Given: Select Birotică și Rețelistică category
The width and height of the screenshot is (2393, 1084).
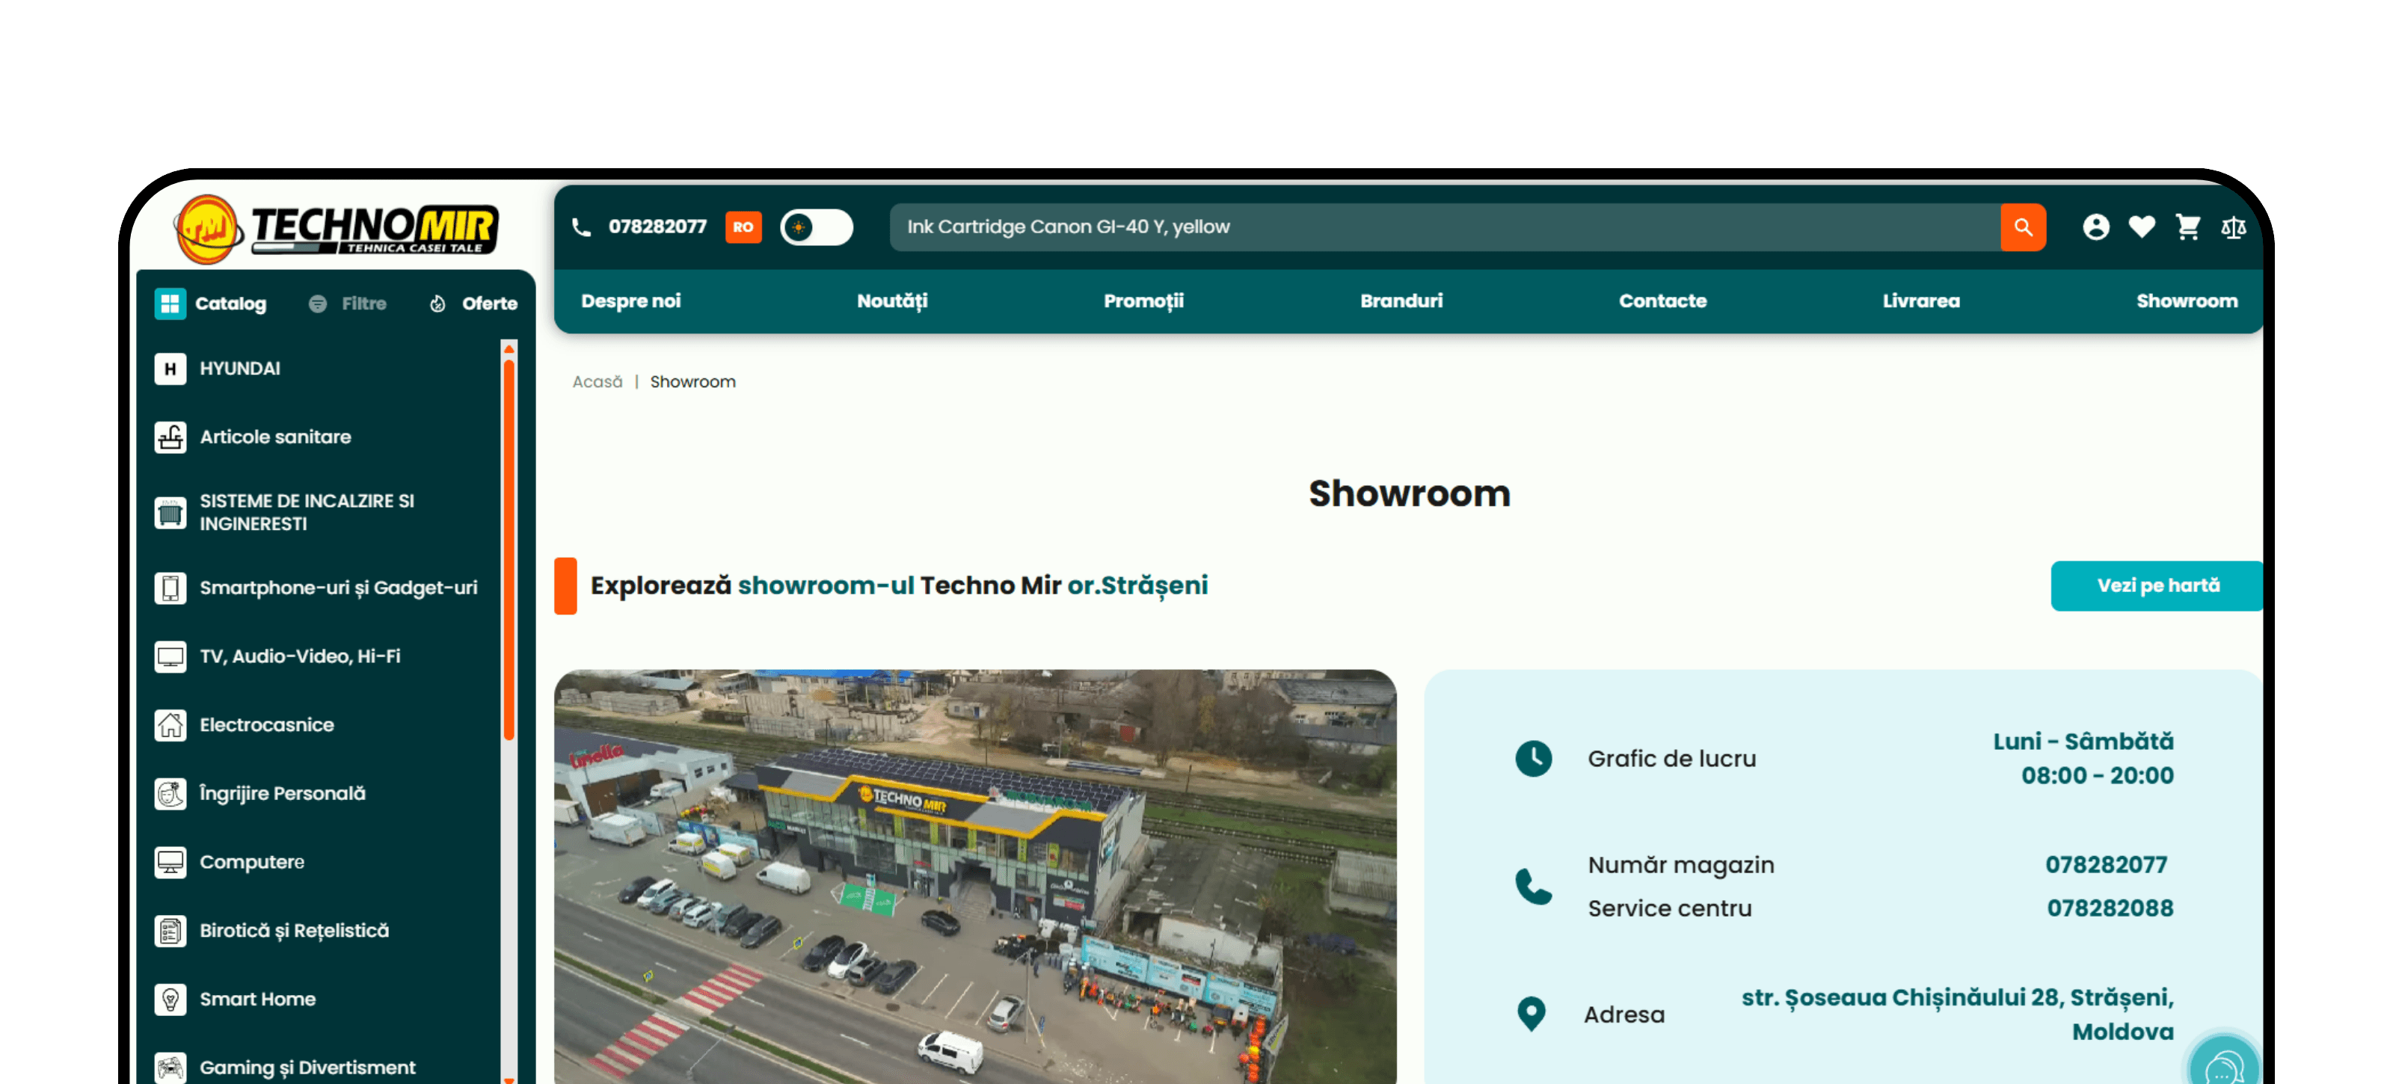Looking at the screenshot, I should point(295,931).
